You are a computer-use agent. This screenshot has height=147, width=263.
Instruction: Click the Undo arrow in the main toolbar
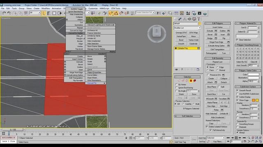point(4,13)
